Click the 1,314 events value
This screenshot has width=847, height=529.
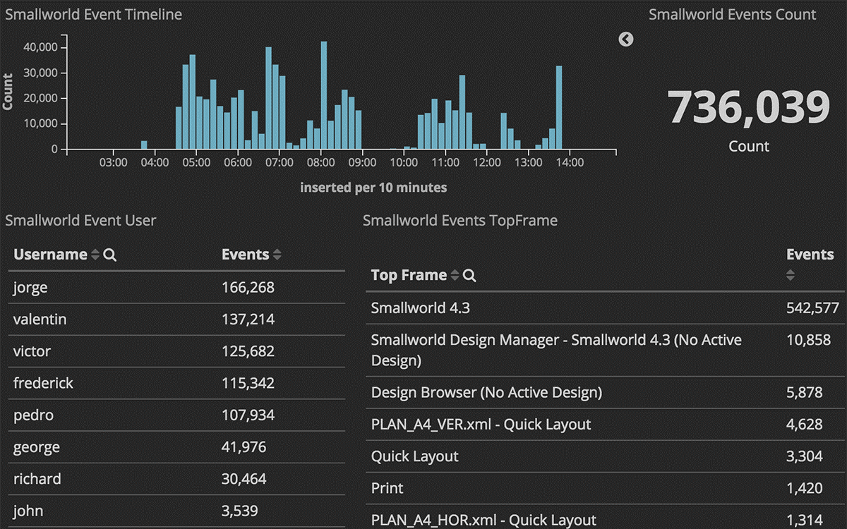click(x=805, y=520)
